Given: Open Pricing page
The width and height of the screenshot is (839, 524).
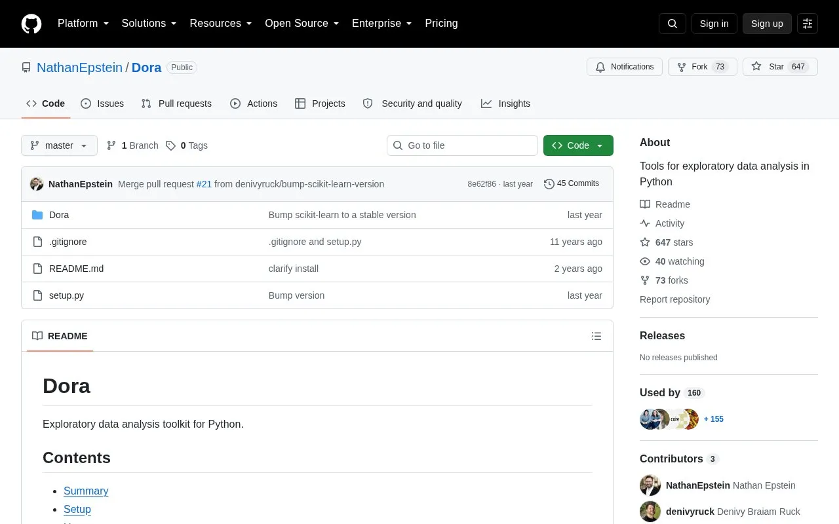Looking at the screenshot, I should click(441, 24).
